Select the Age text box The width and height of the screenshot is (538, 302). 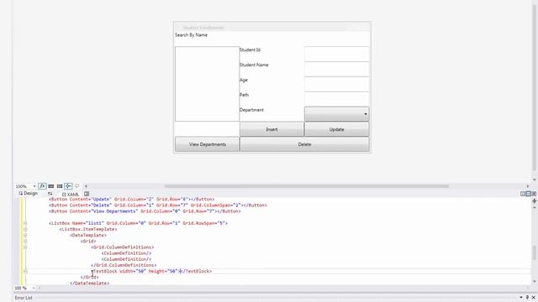point(336,84)
